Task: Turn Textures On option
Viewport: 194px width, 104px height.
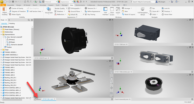Action: (x=91, y=8)
